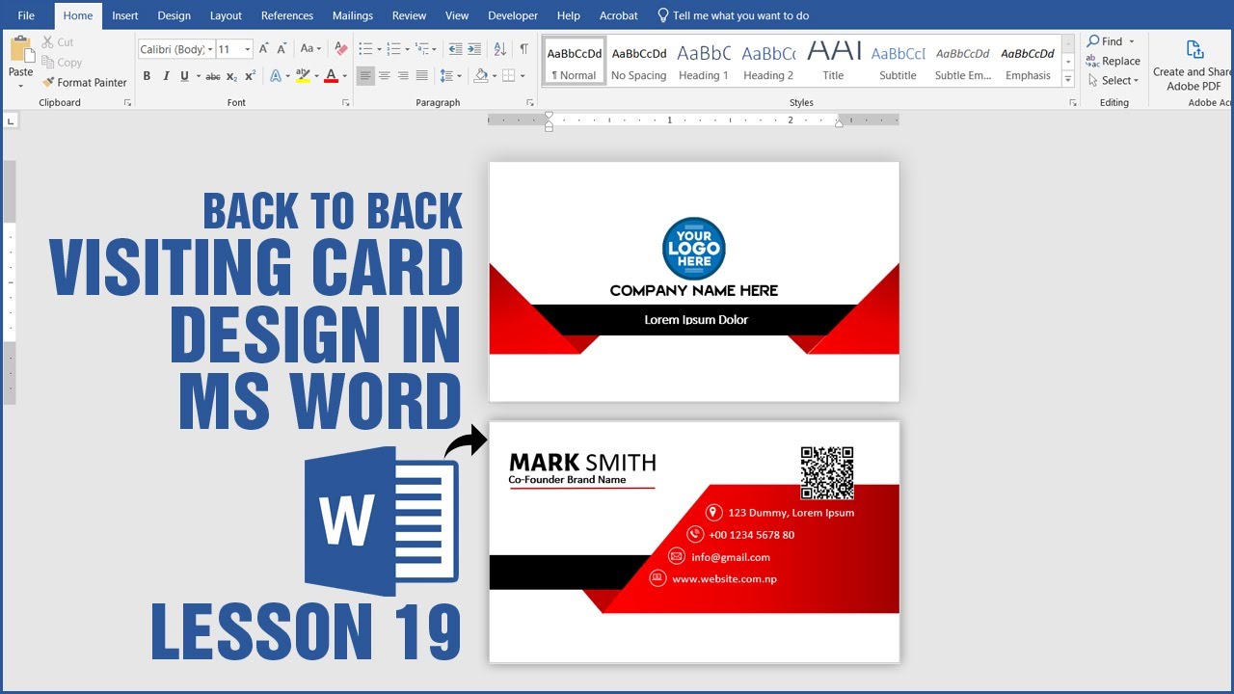Open the Change Case Aa dropdown
Image resolution: width=1234 pixels, height=694 pixels.
point(310,49)
